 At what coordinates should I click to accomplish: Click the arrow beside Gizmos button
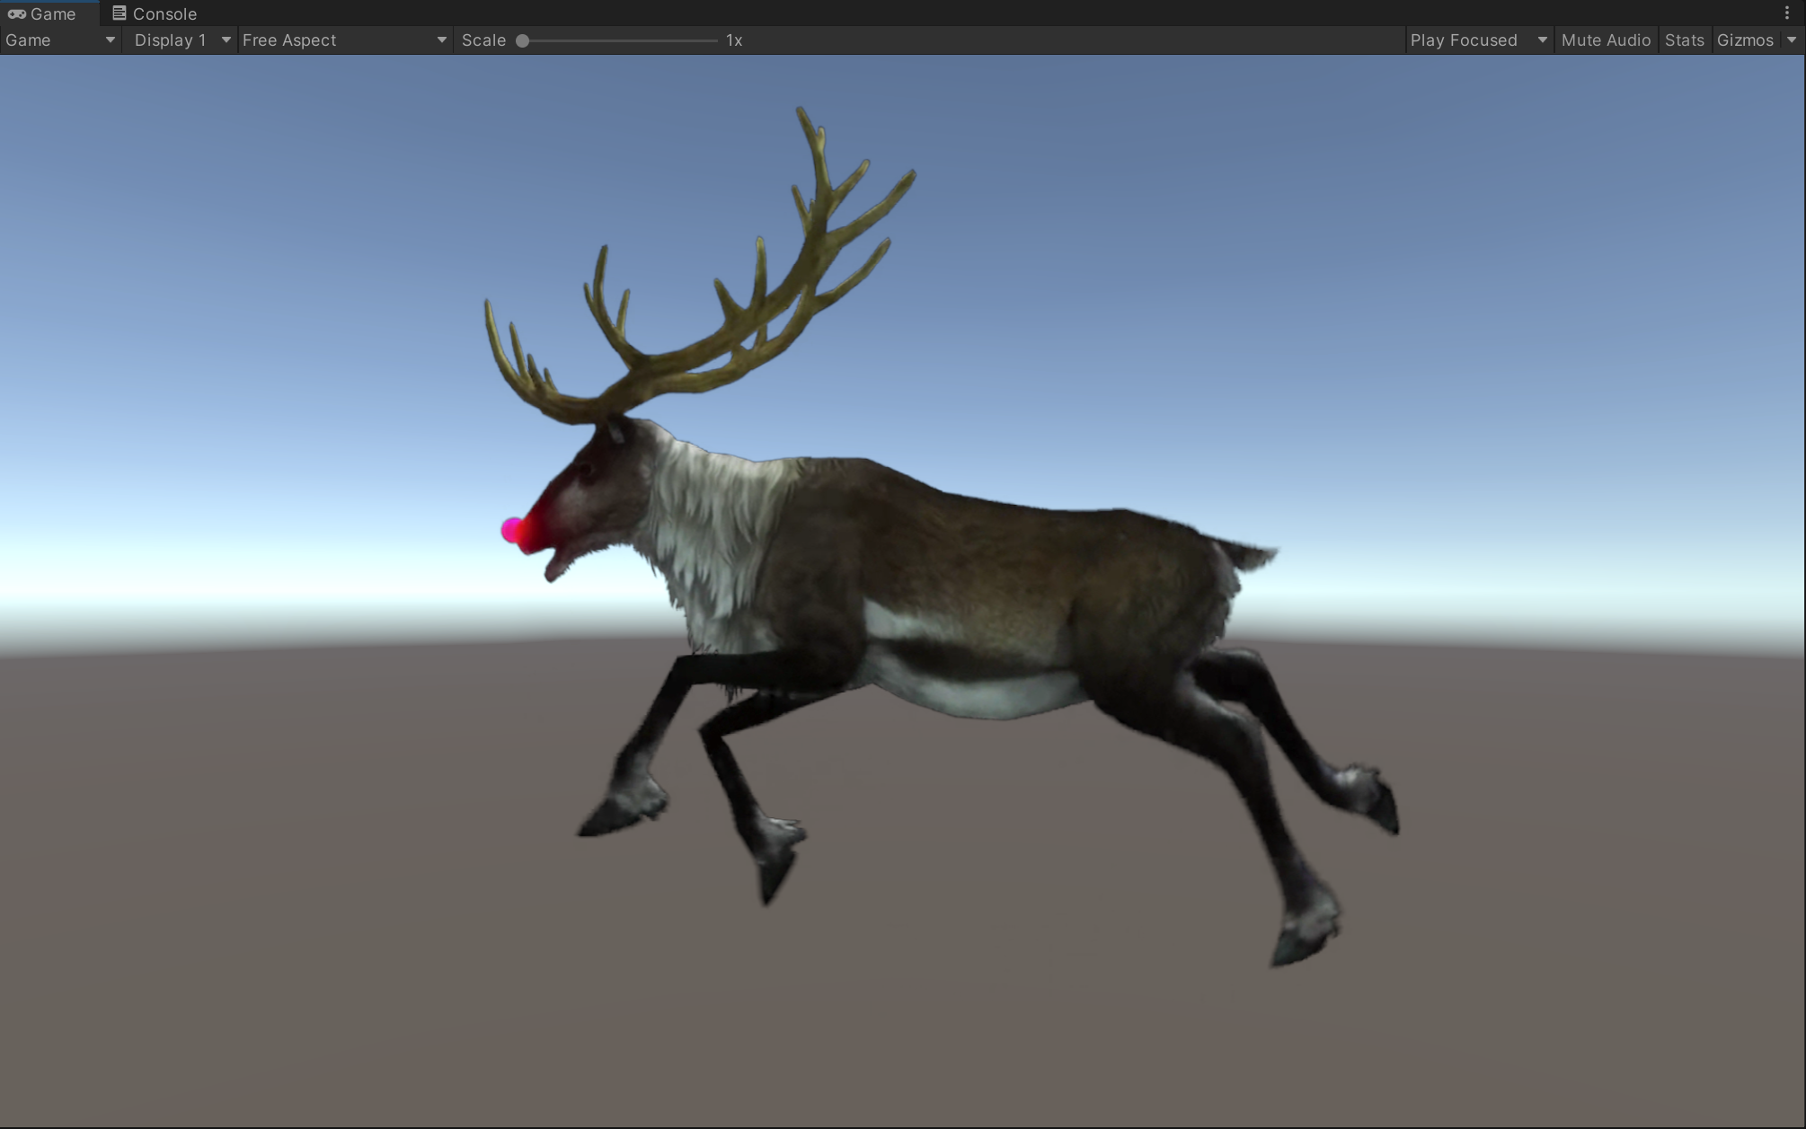pos(1792,40)
